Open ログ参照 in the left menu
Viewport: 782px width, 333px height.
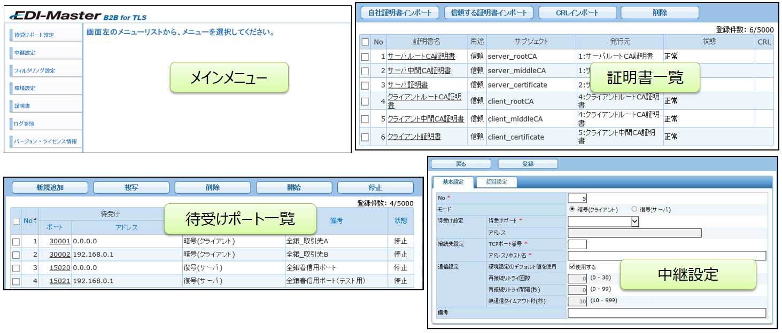tap(25, 123)
